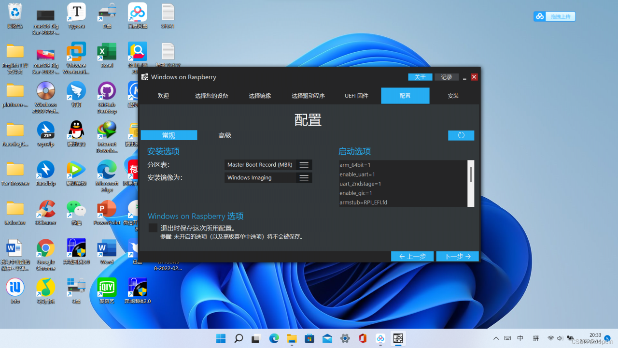Screen dimensions: 618x348
Task: Open taskbar Search magnifier
Action: coord(239,338)
